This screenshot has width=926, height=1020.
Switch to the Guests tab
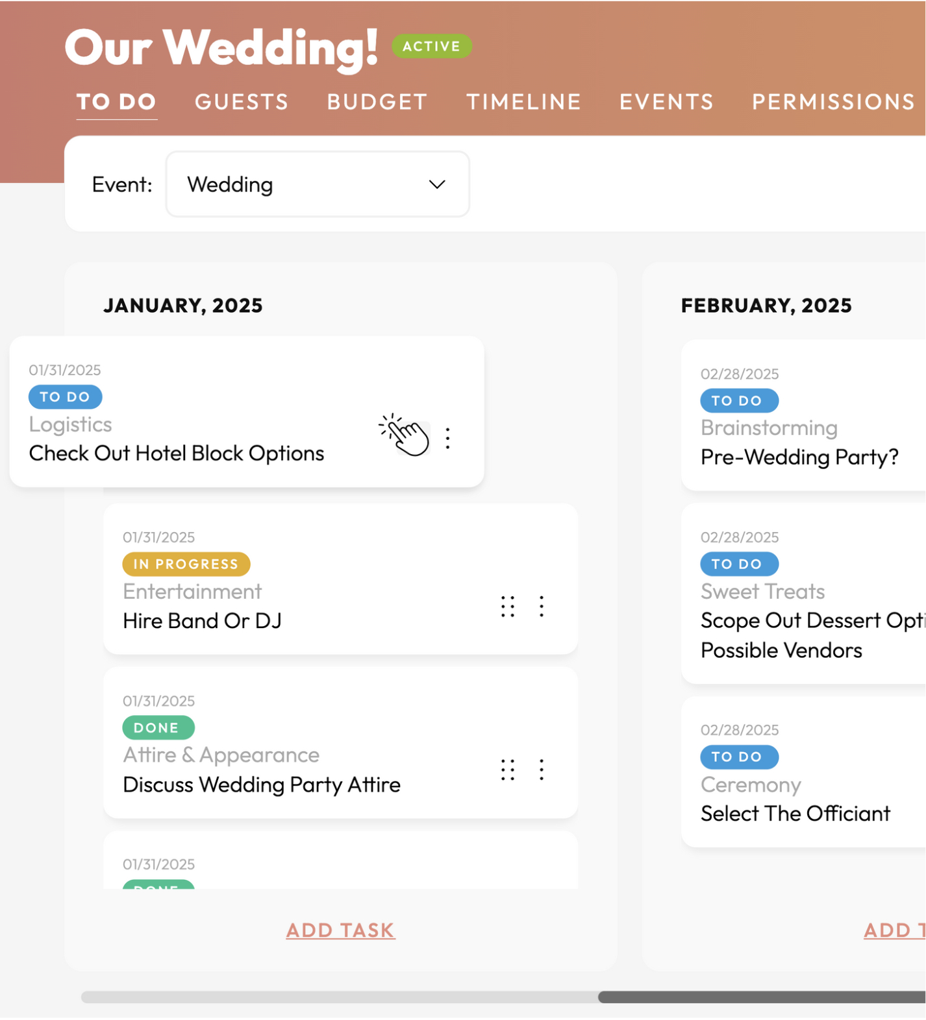[242, 102]
